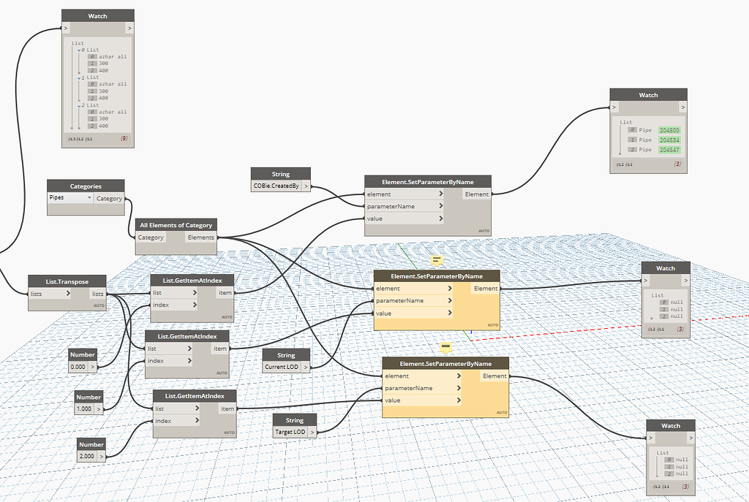Click the lists input arrow on List.Transpose

[x=68, y=294]
